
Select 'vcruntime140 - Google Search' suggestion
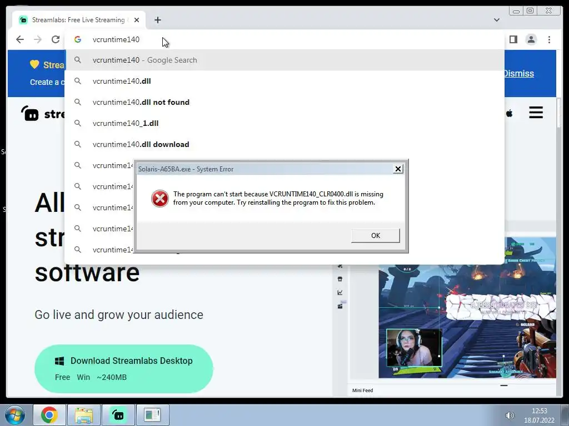click(284, 60)
